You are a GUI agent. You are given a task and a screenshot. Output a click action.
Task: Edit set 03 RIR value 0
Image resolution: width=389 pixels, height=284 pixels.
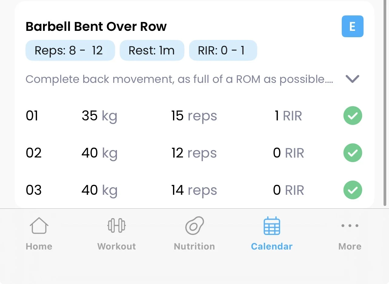pyautogui.click(x=288, y=190)
